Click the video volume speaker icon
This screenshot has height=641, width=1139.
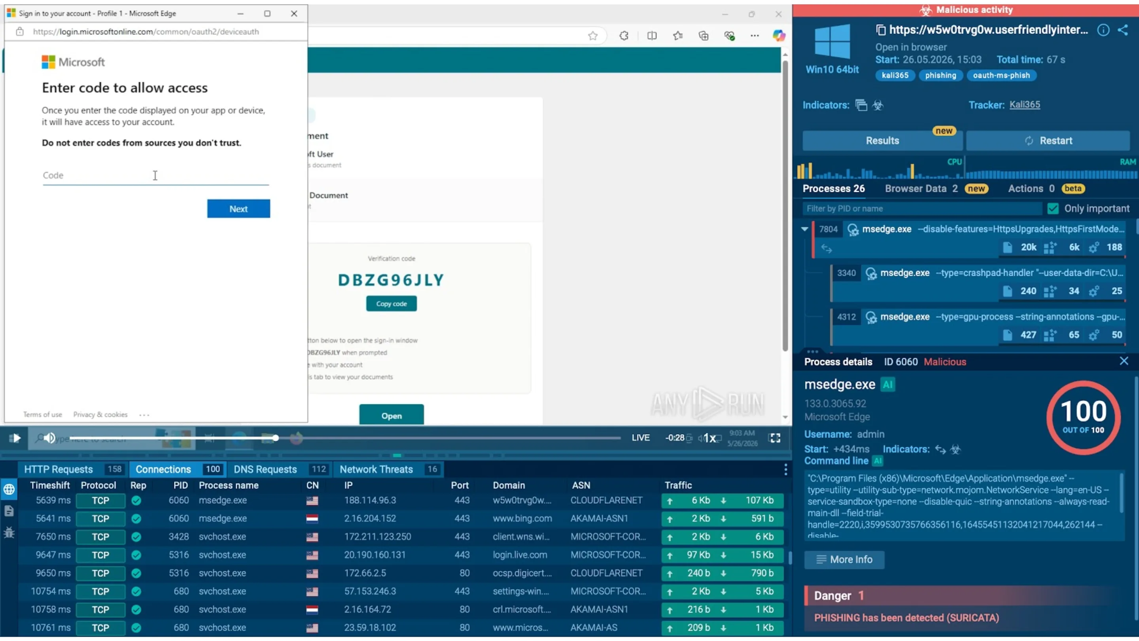coord(49,438)
